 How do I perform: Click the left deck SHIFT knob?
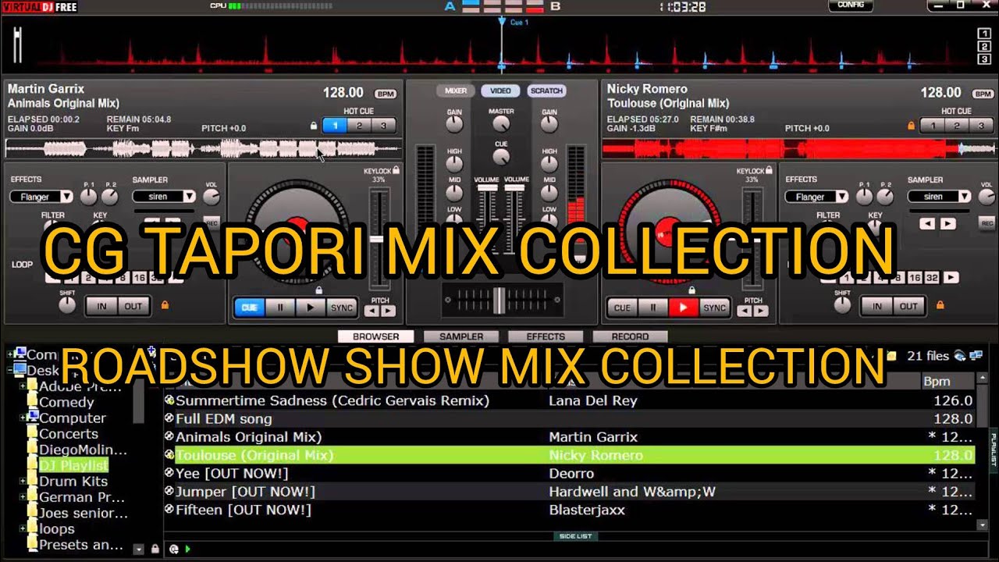[67, 306]
